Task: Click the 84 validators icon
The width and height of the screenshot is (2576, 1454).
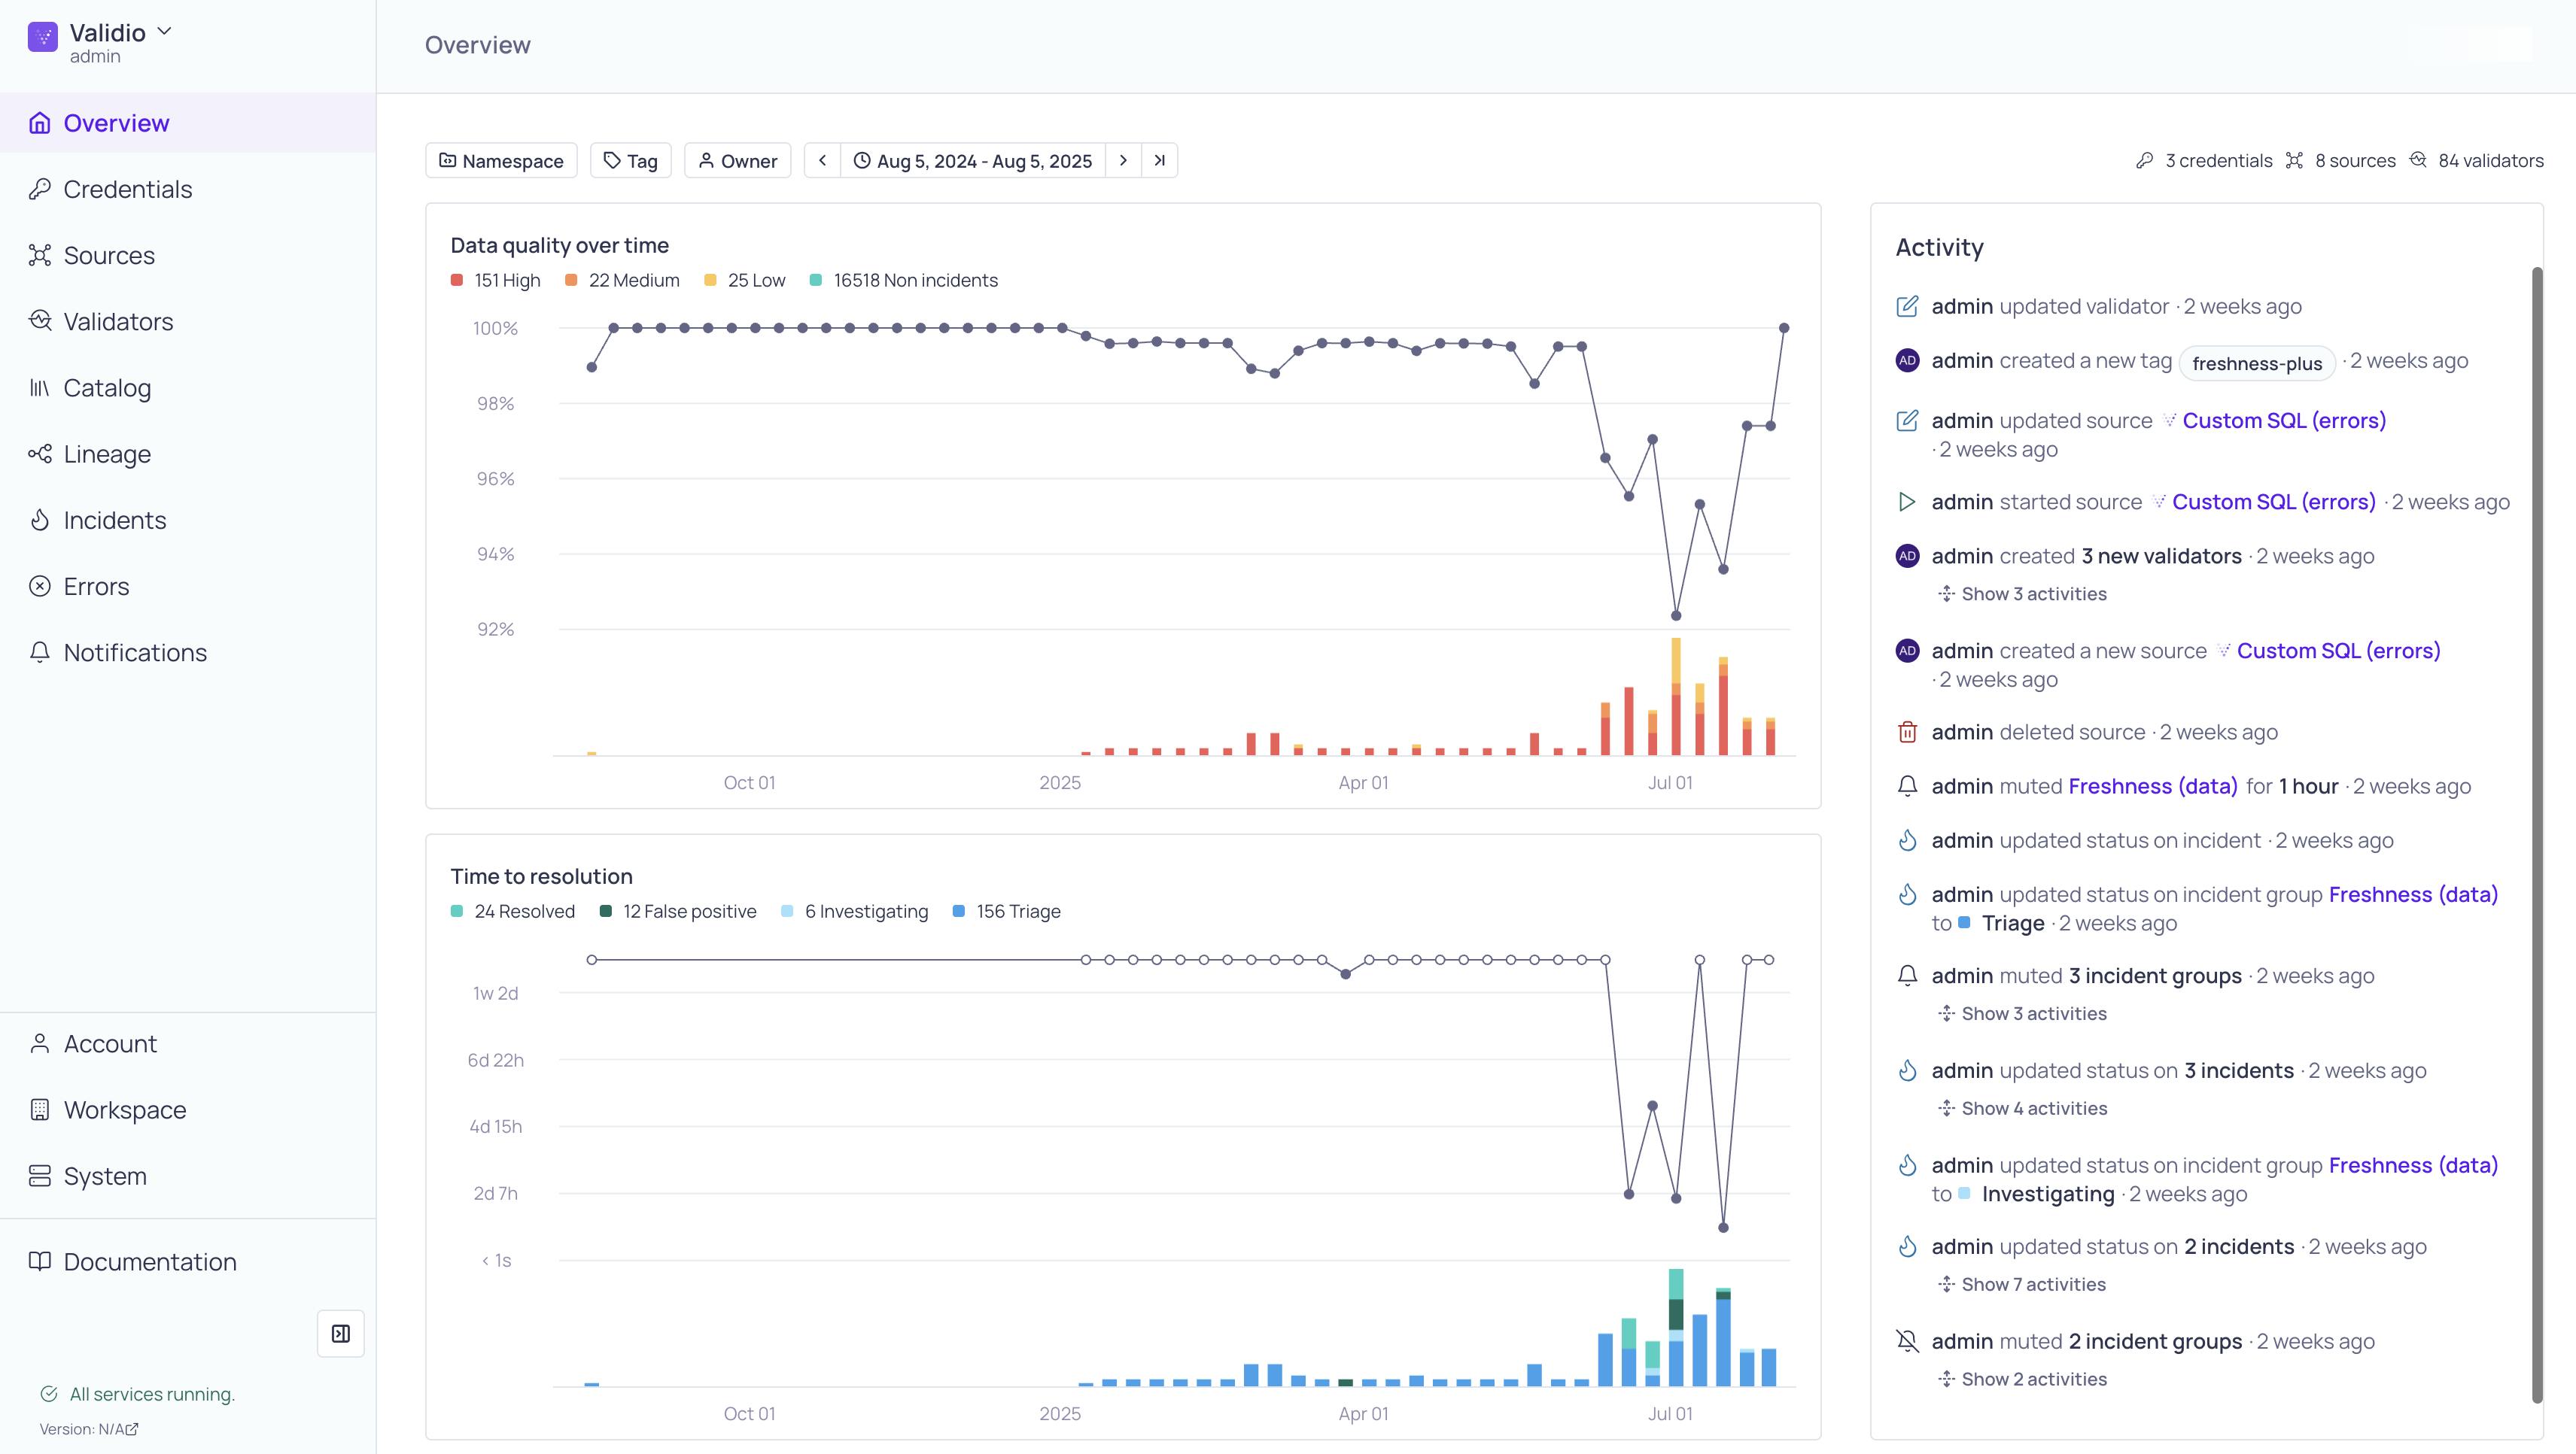Action: click(2418, 160)
